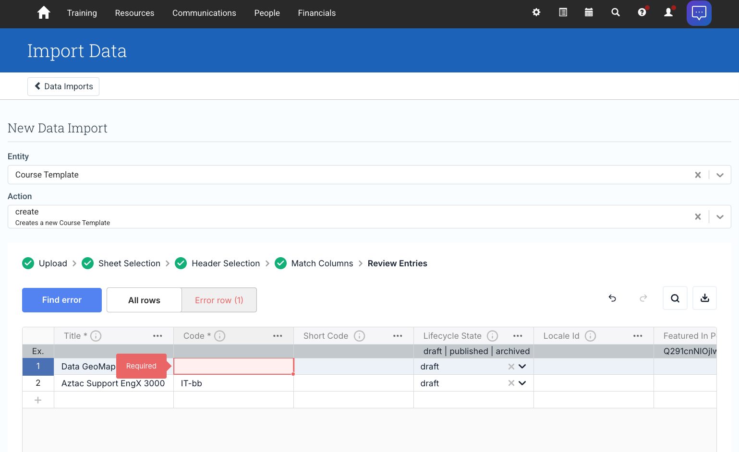The width and height of the screenshot is (739, 452).
Task: Open Short Code column options menu
Action: (398, 336)
